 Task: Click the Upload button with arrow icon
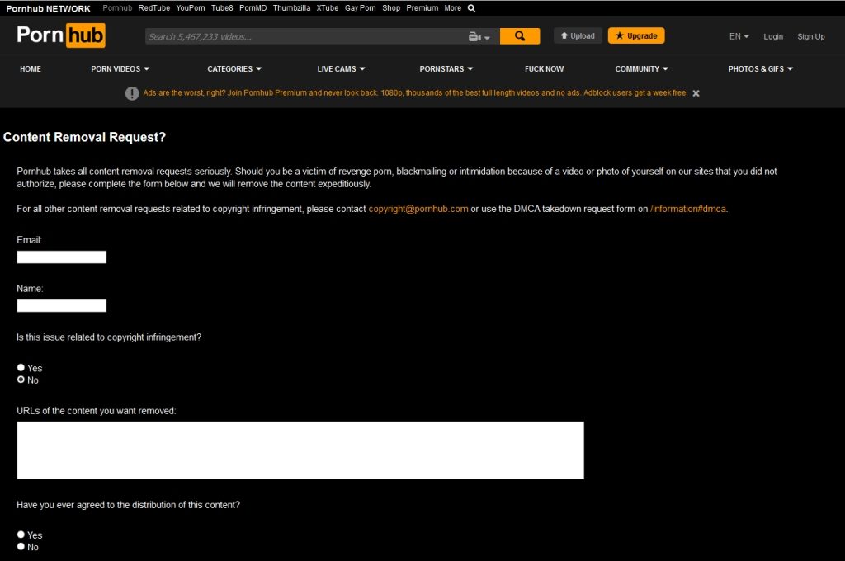(x=578, y=36)
